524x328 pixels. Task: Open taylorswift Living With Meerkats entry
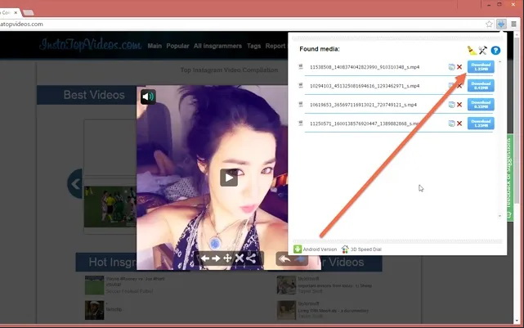322,310
